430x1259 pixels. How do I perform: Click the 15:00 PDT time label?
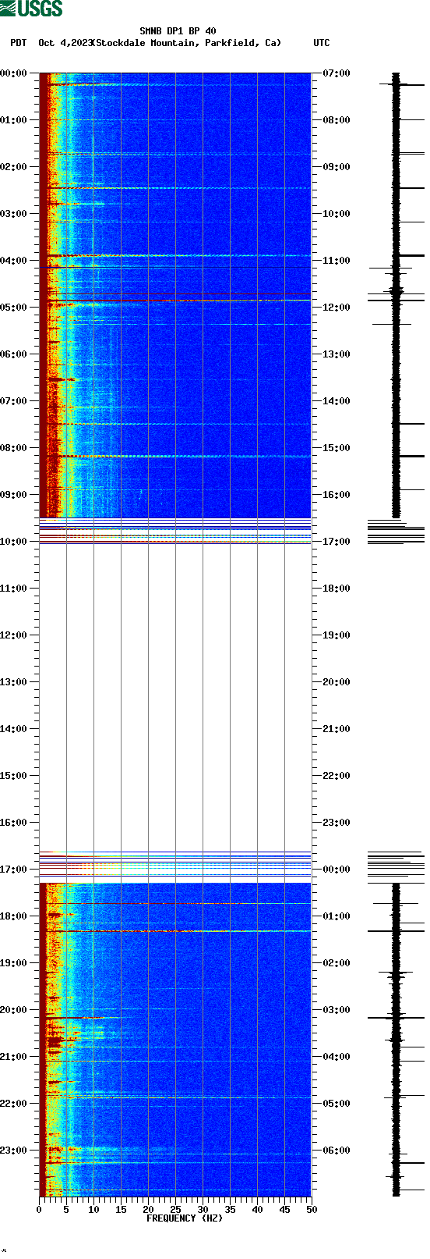click(13, 776)
